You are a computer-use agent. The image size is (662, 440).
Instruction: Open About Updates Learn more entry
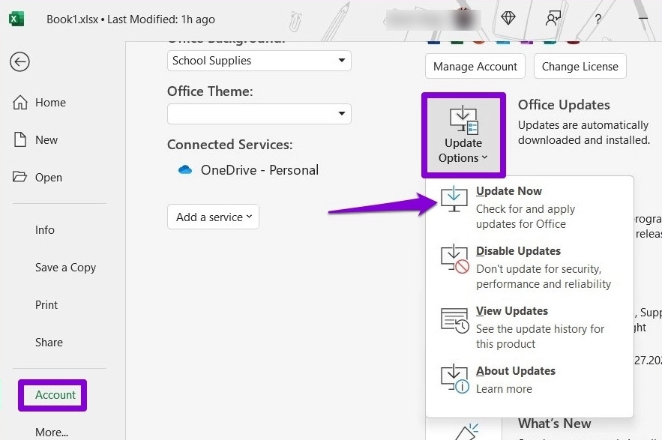(x=529, y=379)
